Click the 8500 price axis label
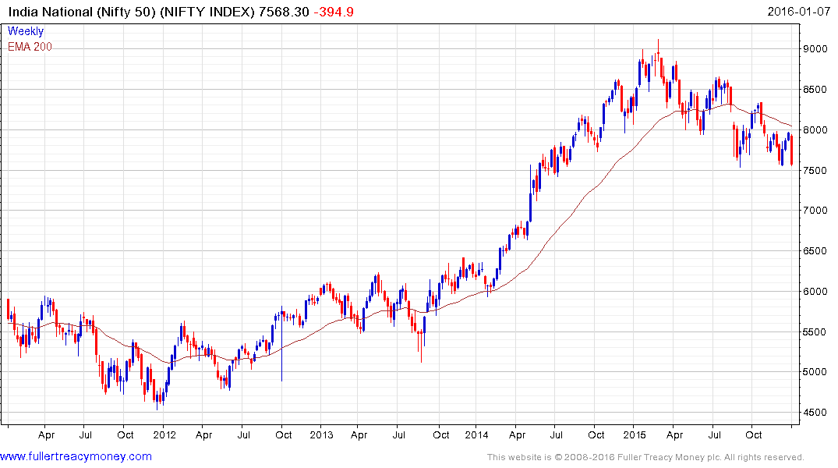Screen dimensions: 838x468 [x=815, y=90]
